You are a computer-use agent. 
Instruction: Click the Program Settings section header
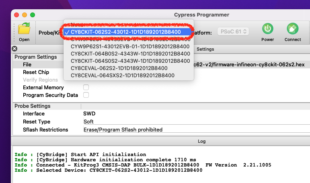(36, 57)
